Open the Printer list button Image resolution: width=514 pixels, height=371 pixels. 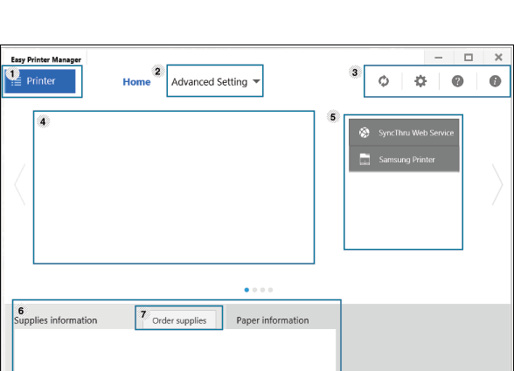point(40,81)
